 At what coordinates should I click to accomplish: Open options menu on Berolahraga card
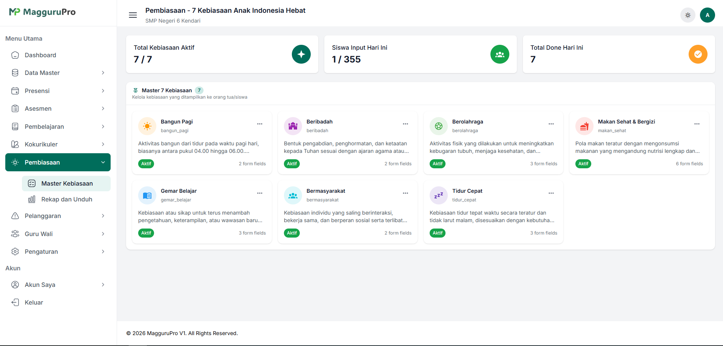(551, 124)
